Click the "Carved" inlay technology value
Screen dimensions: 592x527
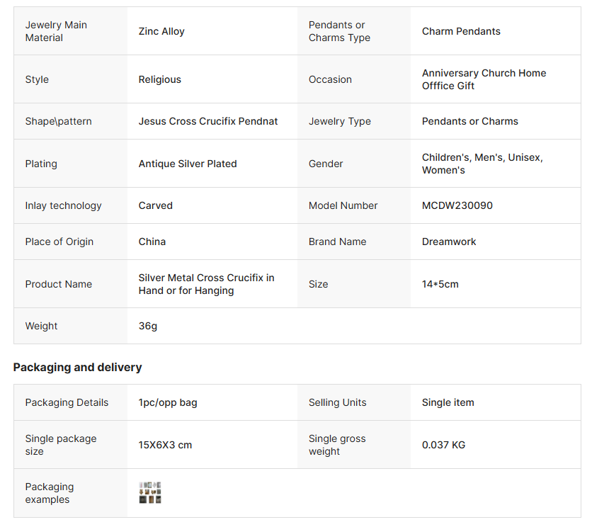[x=156, y=205]
